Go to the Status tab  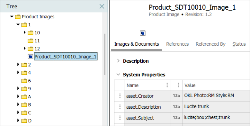[239, 44]
